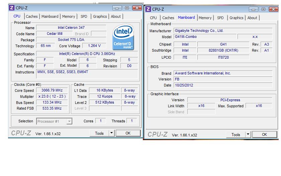
Task: Click the Chipset model value 'G41'
Action: [223, 44]
